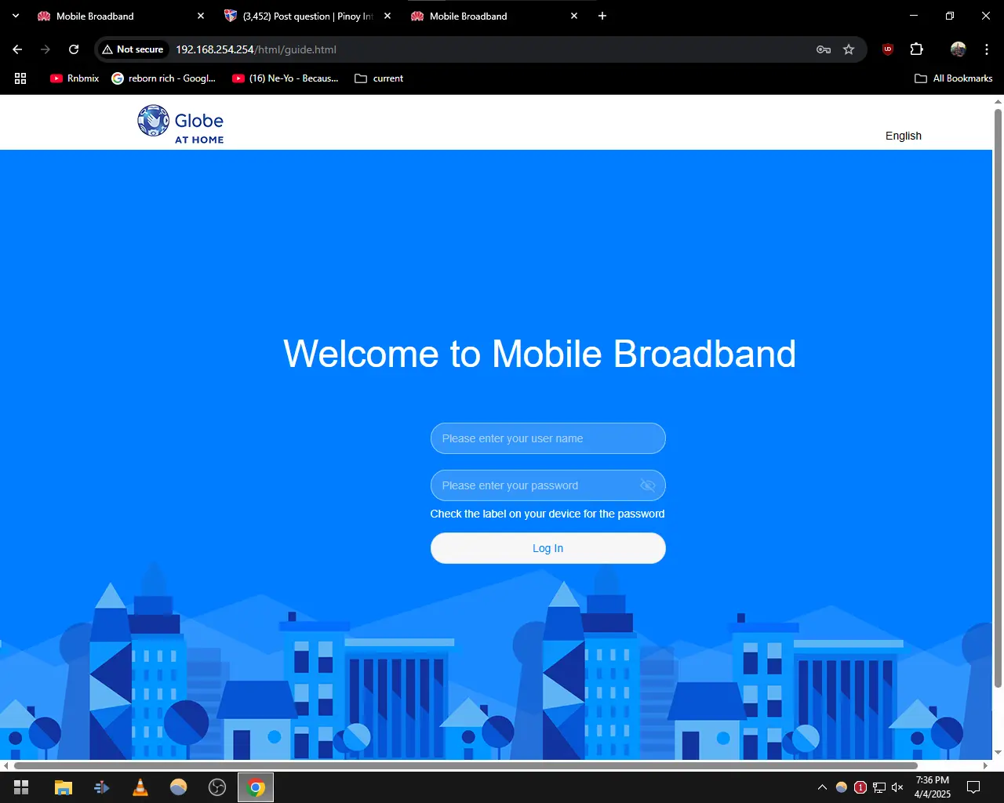Open the orange-blue circle taskbar app
This screenshot has height=803, width=1004.
(179, 787)
